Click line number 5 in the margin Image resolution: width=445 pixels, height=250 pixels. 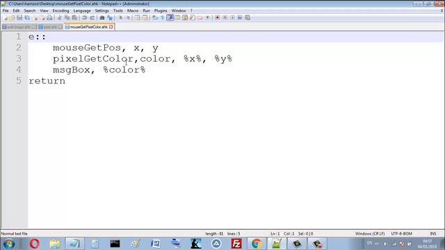19,81
